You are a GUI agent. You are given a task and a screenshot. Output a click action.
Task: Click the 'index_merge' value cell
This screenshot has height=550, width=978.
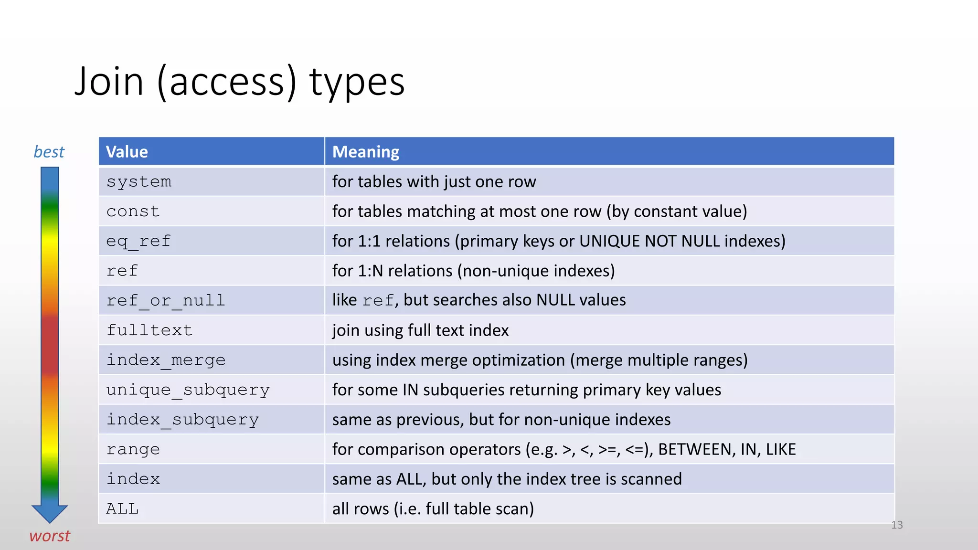pos(166,360)
